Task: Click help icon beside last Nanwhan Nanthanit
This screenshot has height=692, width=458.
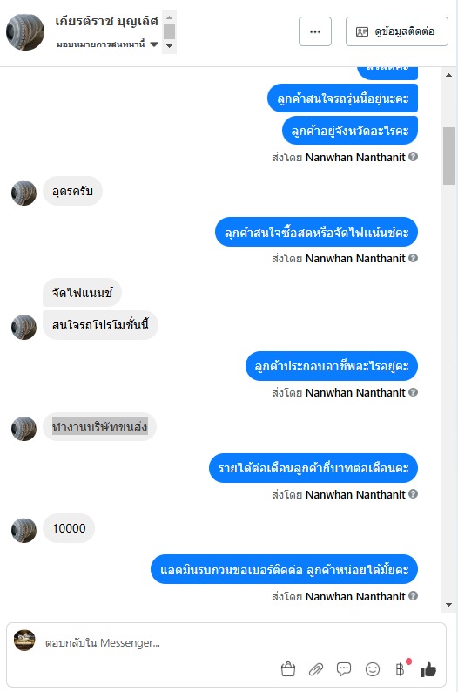Action: pyautogui.click(x=413, y=596)
